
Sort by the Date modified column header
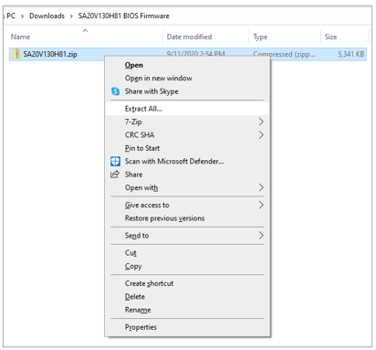click(x=189, y=37)
